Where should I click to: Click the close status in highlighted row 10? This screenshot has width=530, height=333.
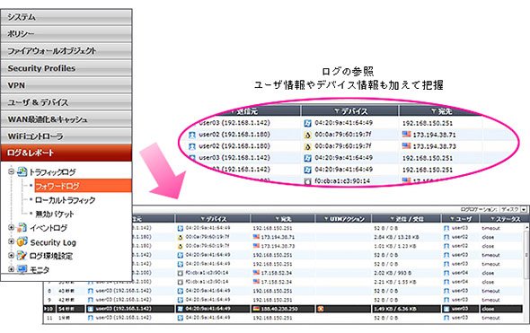pyautogui.click(x=488, y=309)
